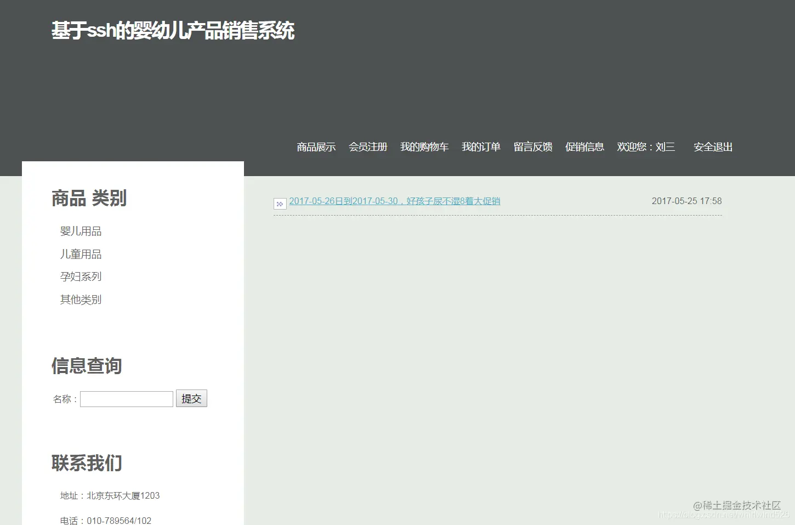
Task: Click the site title 基于ssh的婴幼儿产品销售系统
Action: click(x=173, y=31)
